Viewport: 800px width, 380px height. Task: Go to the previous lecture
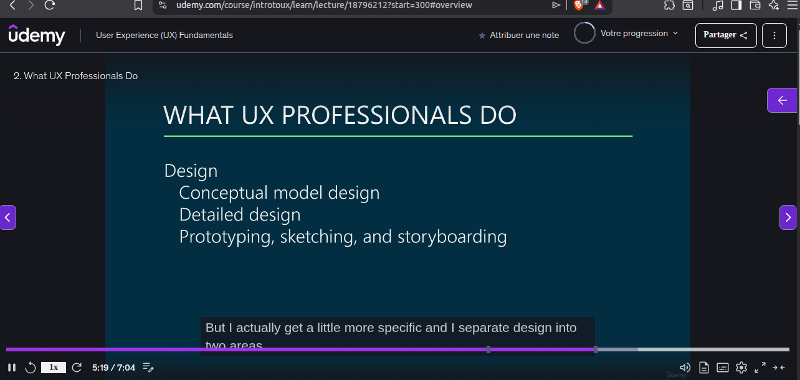(x=8, y=217)
